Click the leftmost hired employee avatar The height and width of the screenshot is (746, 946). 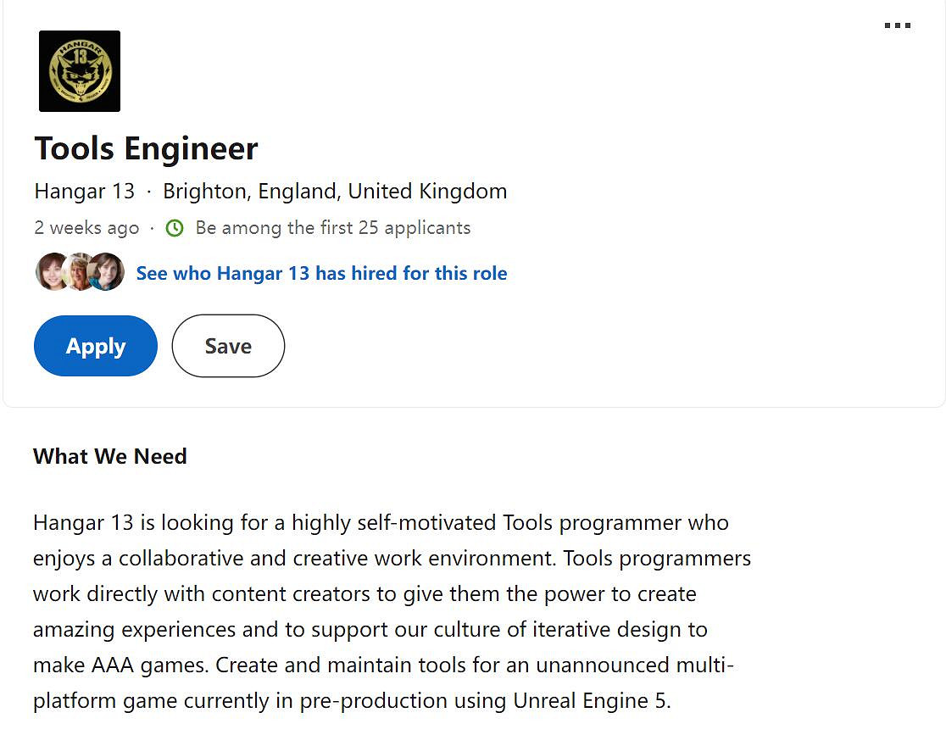click(x=50, y=272)
